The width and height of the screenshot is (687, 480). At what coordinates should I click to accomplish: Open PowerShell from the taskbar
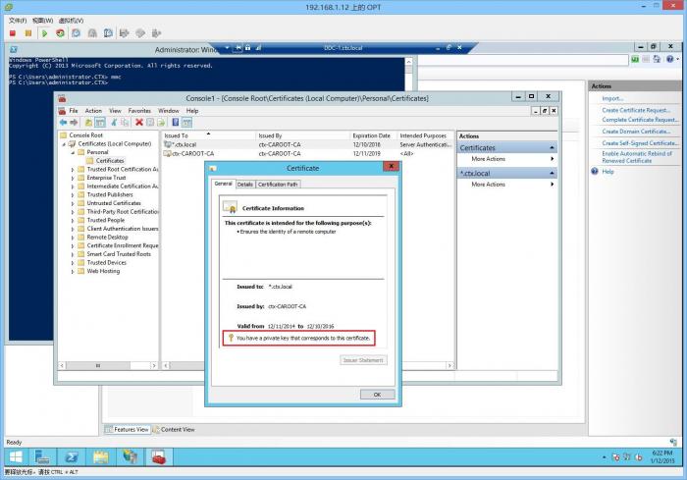coord(72,456)
